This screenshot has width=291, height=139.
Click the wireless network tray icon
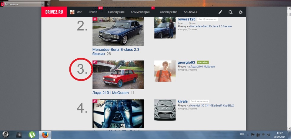click(263, 135)
